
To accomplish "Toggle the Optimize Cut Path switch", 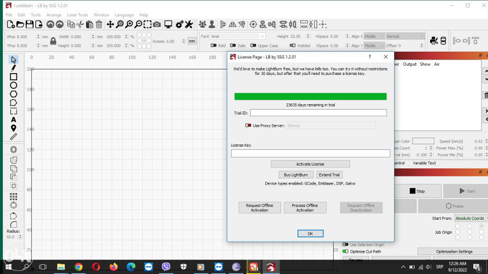I will pyautogui.click(x=345, y=251).
